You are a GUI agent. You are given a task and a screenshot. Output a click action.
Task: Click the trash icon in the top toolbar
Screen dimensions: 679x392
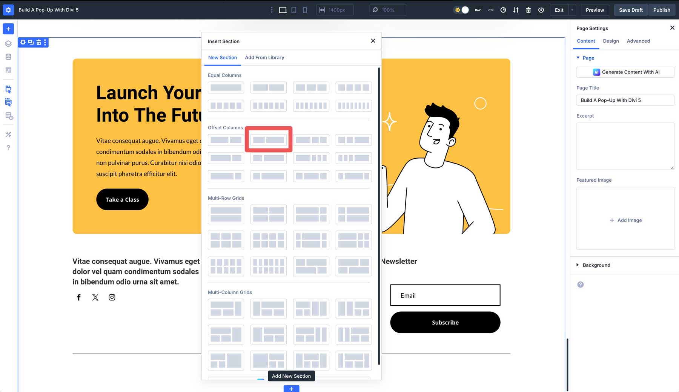[528, 10]
